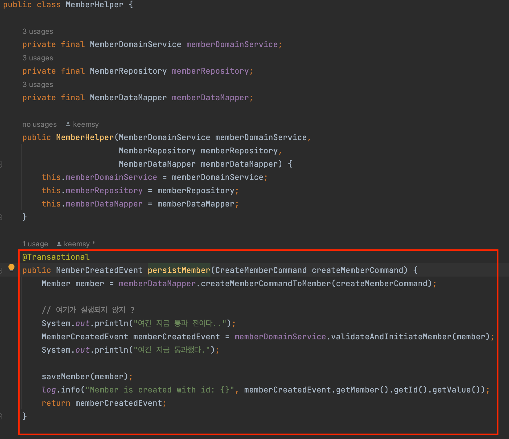Click MemberDataMapper type in field declaration
Viewport: 509px width, 439px height.
click(x=128, y=98)
